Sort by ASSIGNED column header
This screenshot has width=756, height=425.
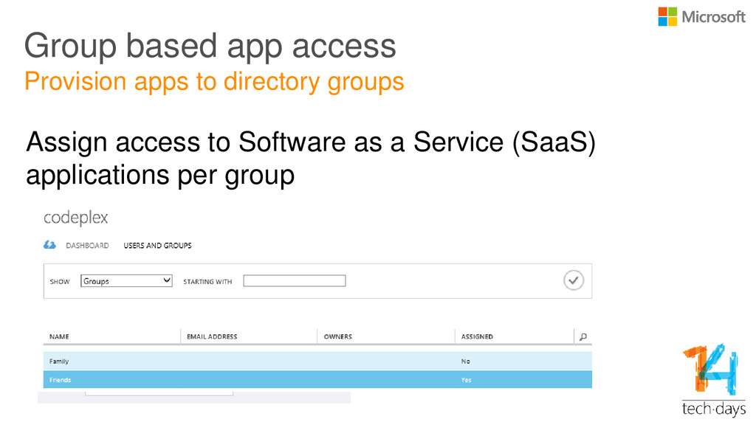477,336
